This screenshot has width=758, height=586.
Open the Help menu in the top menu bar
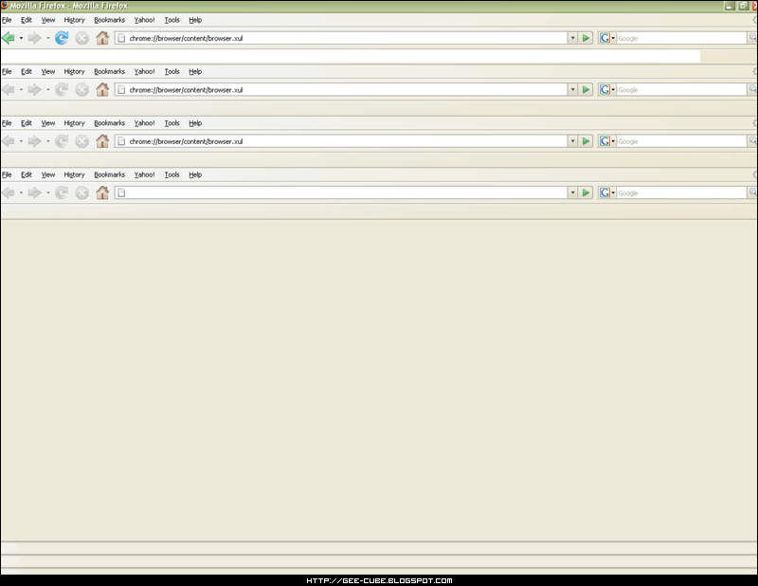[x=195, y=20]
